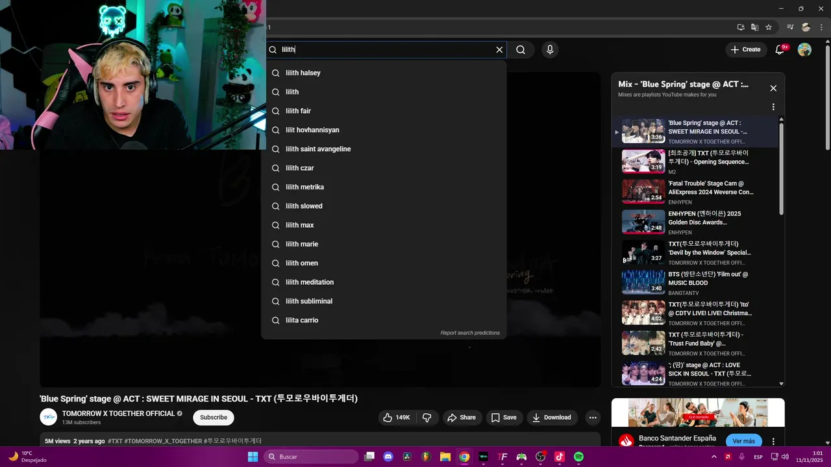Choose 'lilith metrika' from suggestions
Image resolution: width=831 pixels, height=467 pixels.
coord(384,187)
